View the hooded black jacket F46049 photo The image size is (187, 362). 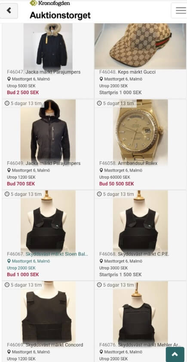pyautogui.click(x=48, y=130)
